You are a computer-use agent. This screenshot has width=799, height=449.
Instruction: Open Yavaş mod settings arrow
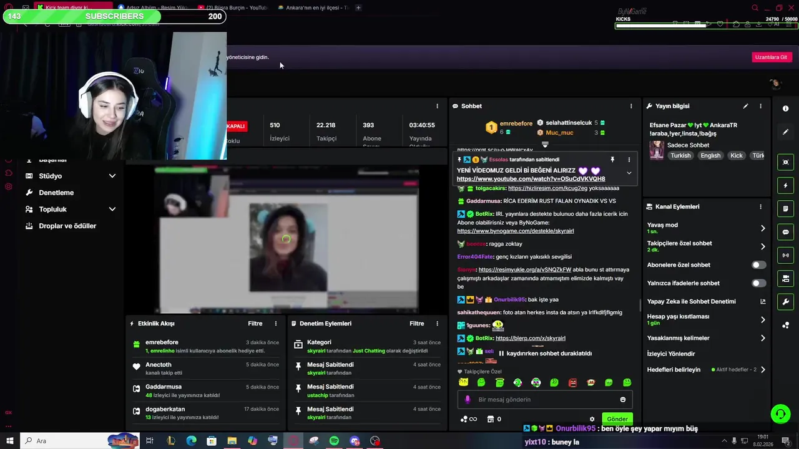point(763,228)
